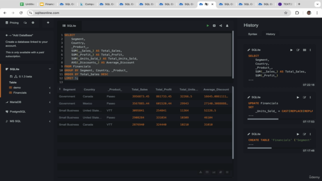Click the share icon in editor toolbar
322x181 pixels.
click(220, 26)
